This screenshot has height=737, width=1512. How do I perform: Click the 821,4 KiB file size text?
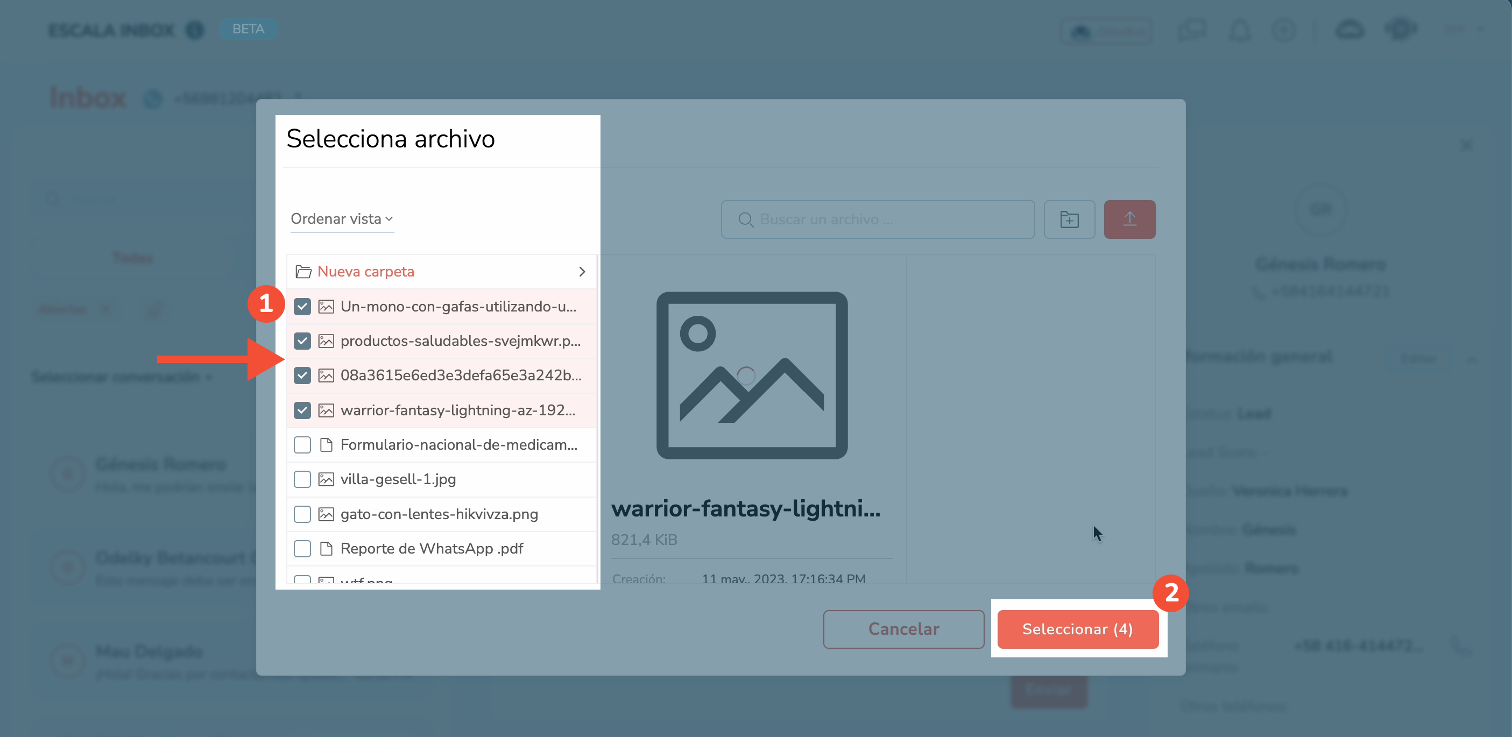coord(644,539)
